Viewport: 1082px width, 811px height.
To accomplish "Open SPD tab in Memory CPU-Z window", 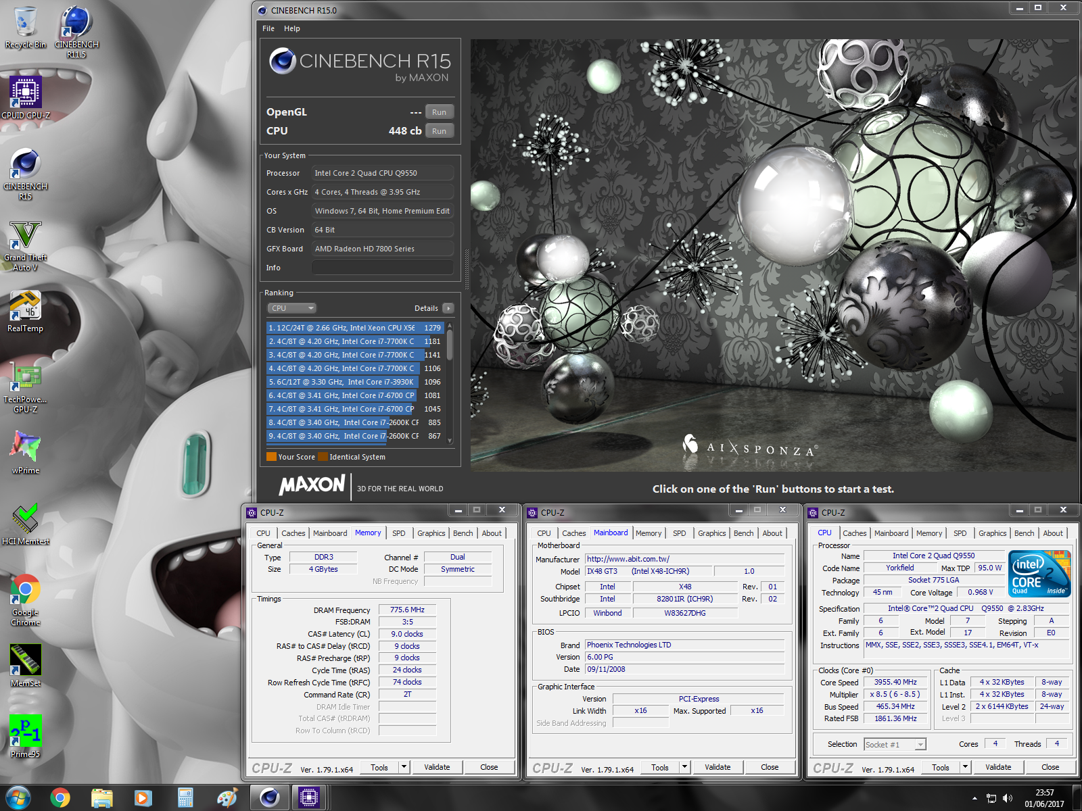I will click(x=399, y=533).
